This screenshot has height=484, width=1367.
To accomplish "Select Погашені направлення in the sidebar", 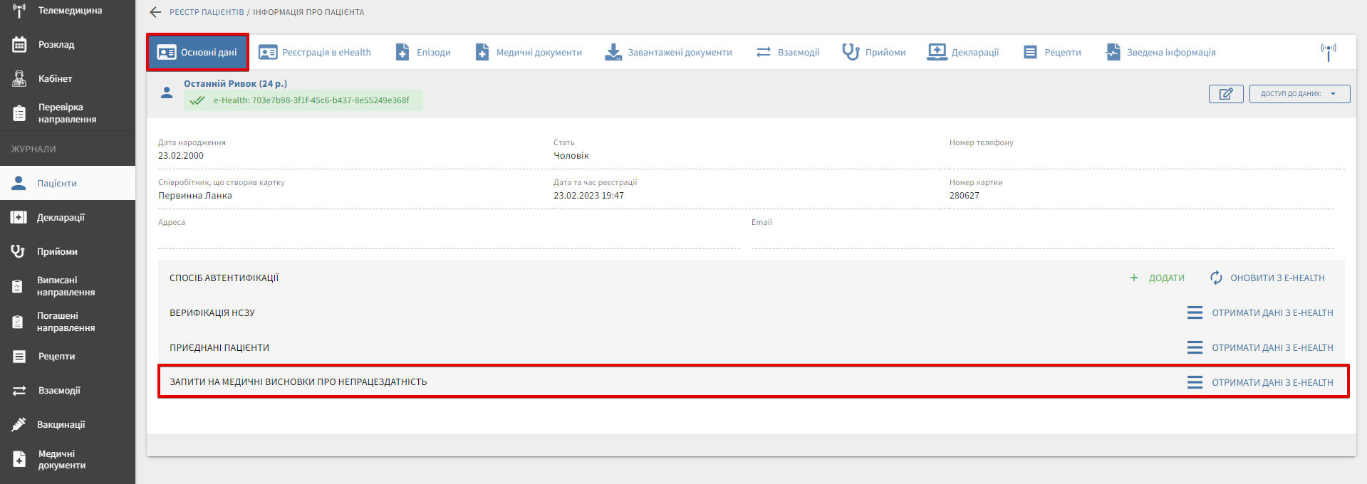I will point(66,322).
